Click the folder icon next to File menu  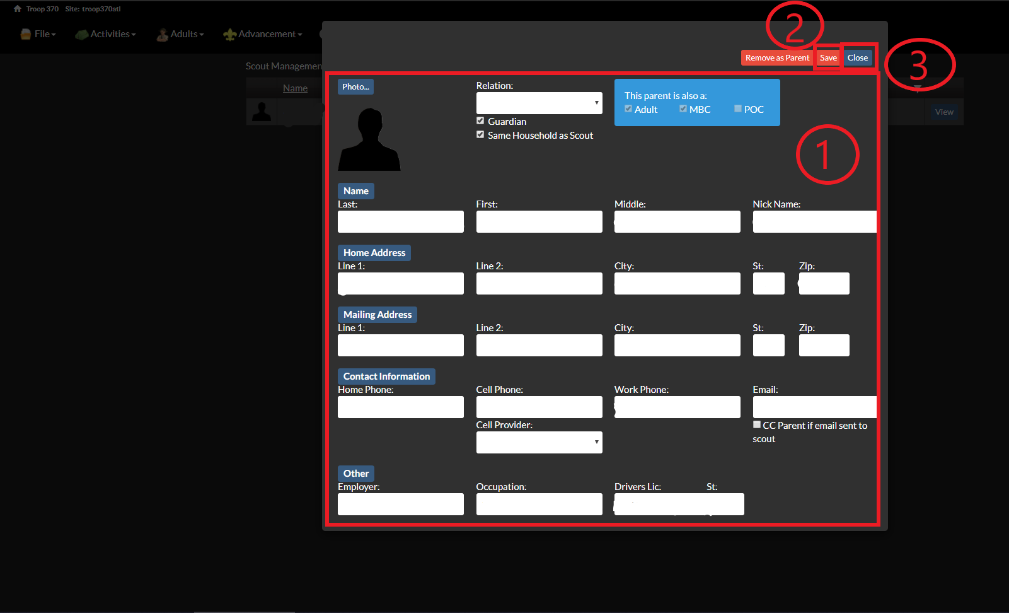pyautogui.click(x=23, y=34)
